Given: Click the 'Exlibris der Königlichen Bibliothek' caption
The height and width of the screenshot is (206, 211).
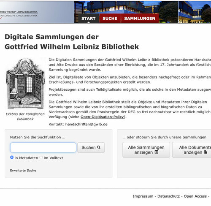Looking at the screenshot, I should (x=25, y=117).
